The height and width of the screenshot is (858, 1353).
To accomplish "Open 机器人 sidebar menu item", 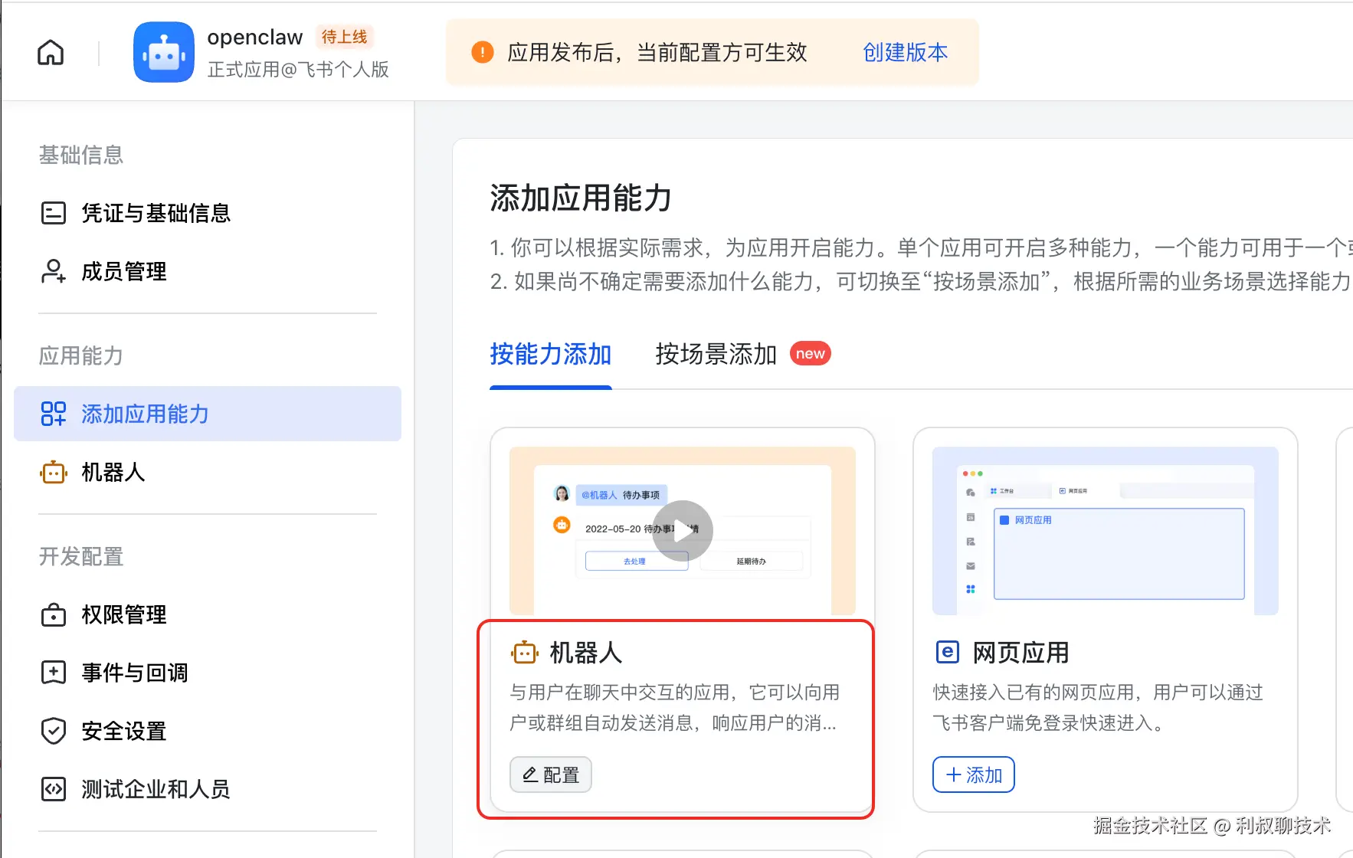I will [208, 472].
